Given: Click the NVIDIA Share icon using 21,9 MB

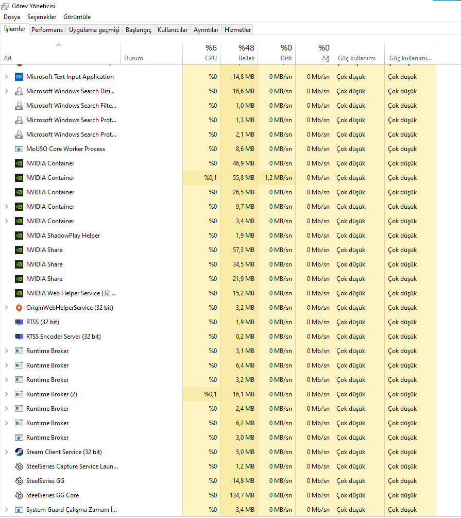Looking at the screenshot, I should click(x=19, y=279).
